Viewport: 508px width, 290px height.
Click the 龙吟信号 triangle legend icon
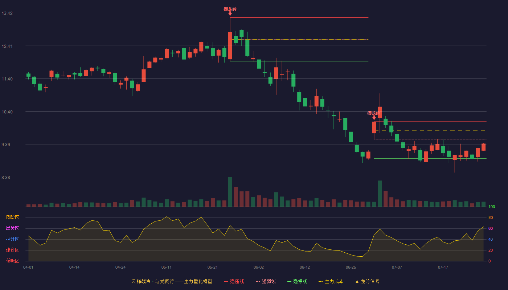coord(357,281)
